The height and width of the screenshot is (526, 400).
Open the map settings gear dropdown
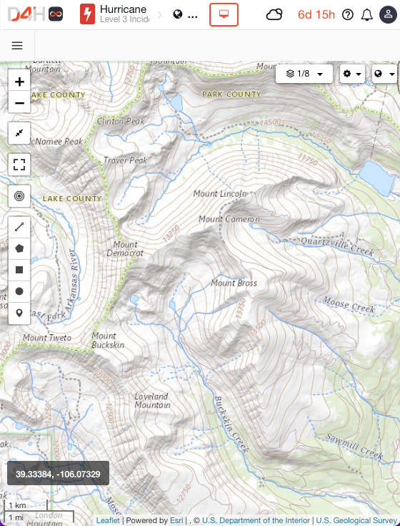click(352, 74)
